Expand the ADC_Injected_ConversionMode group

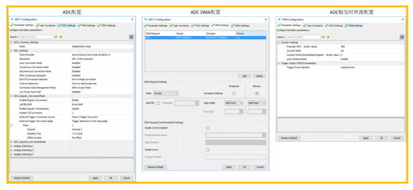(11, 142)
